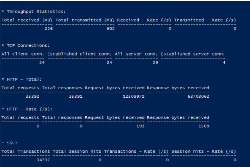Select the value 12509971 request bytes
Screen dimensions: 250x167
(x=134, y=96)
